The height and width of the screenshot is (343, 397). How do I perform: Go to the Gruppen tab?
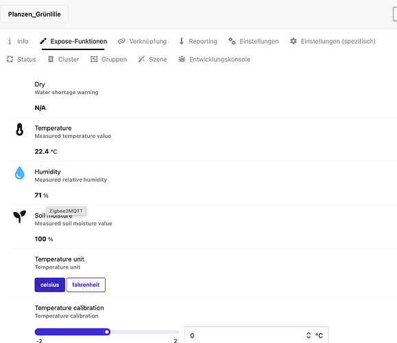coord(108,59)
